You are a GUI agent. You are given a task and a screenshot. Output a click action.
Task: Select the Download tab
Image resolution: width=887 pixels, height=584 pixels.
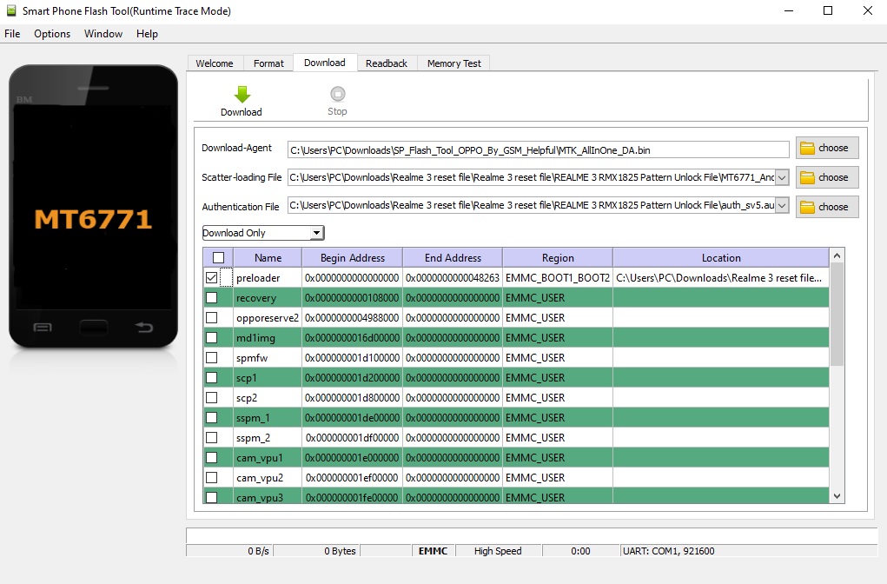click(x=325, y=63)
